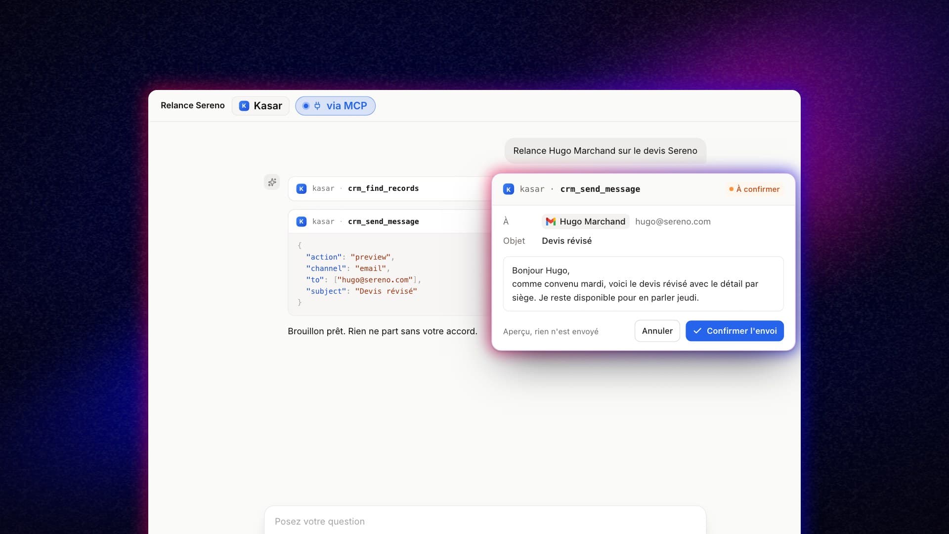This screenshot has width=949, height=534.
Task: Expand the crm_find_records tool call row
Action: tap(390, 188)
